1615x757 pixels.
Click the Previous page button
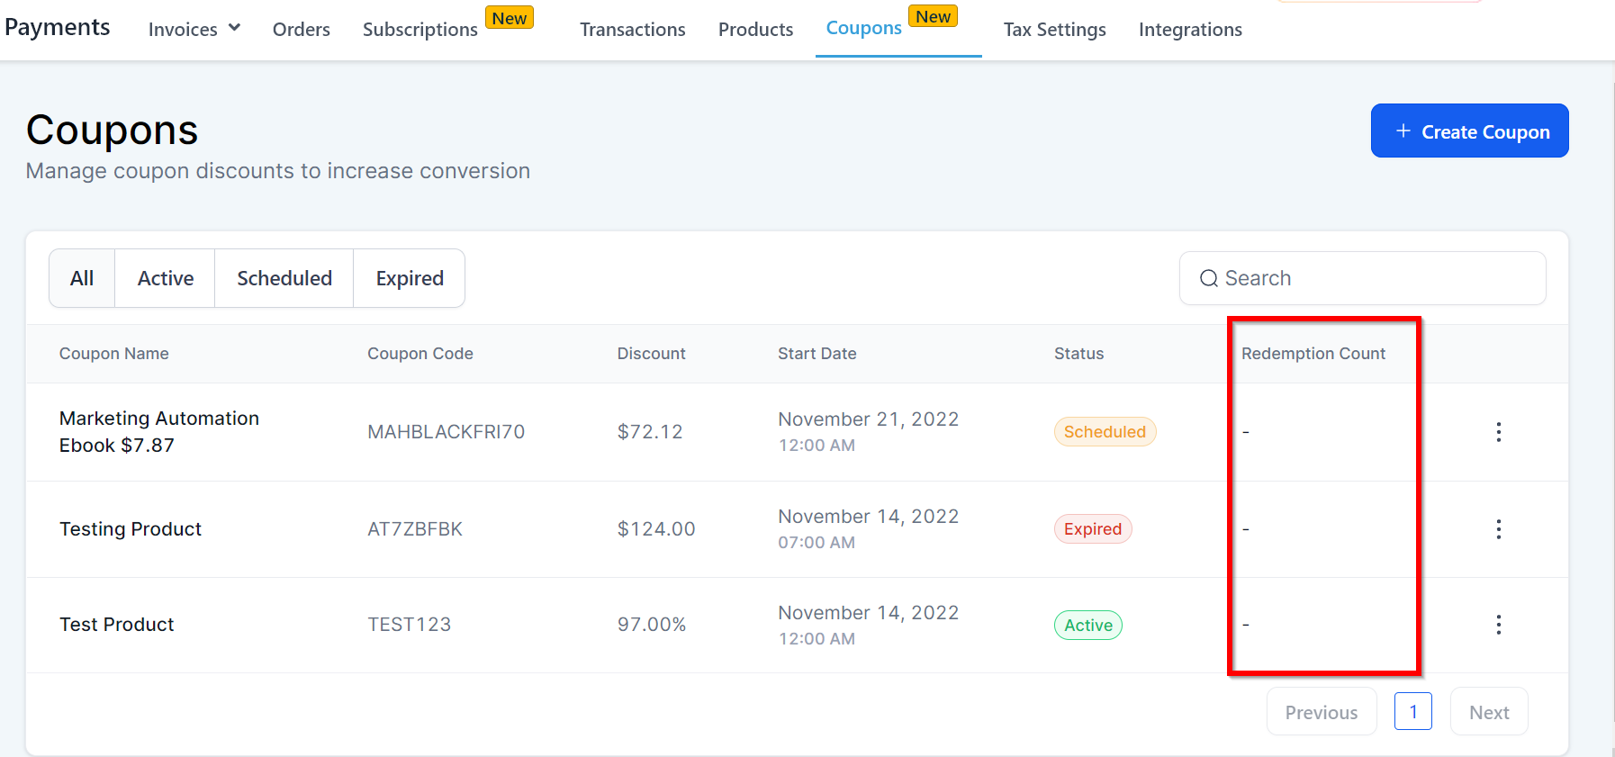1322,712
